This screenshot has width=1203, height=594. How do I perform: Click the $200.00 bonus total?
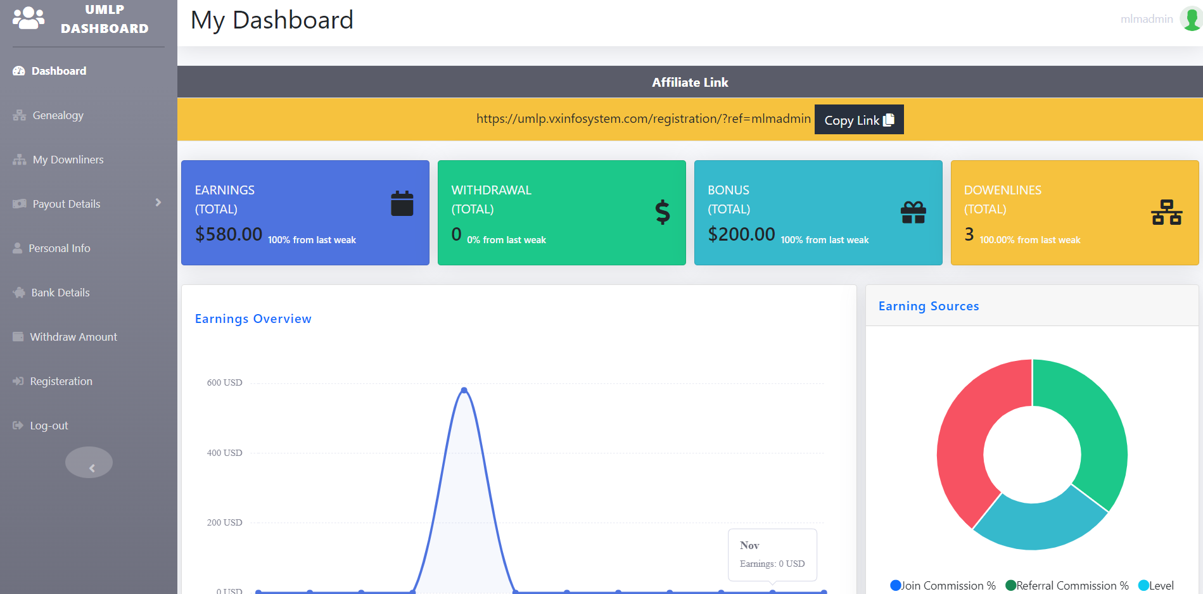click(742, 234)
